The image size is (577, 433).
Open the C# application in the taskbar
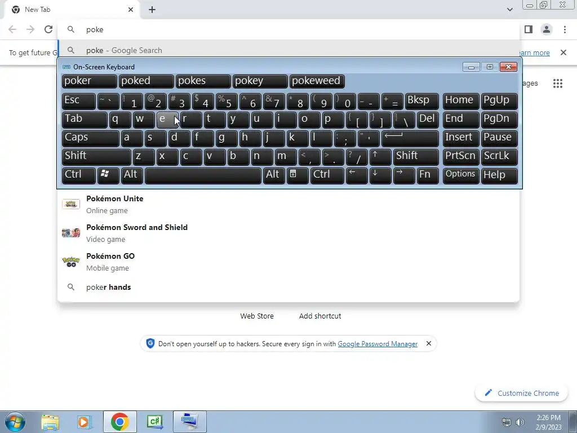tap(154, 422)
